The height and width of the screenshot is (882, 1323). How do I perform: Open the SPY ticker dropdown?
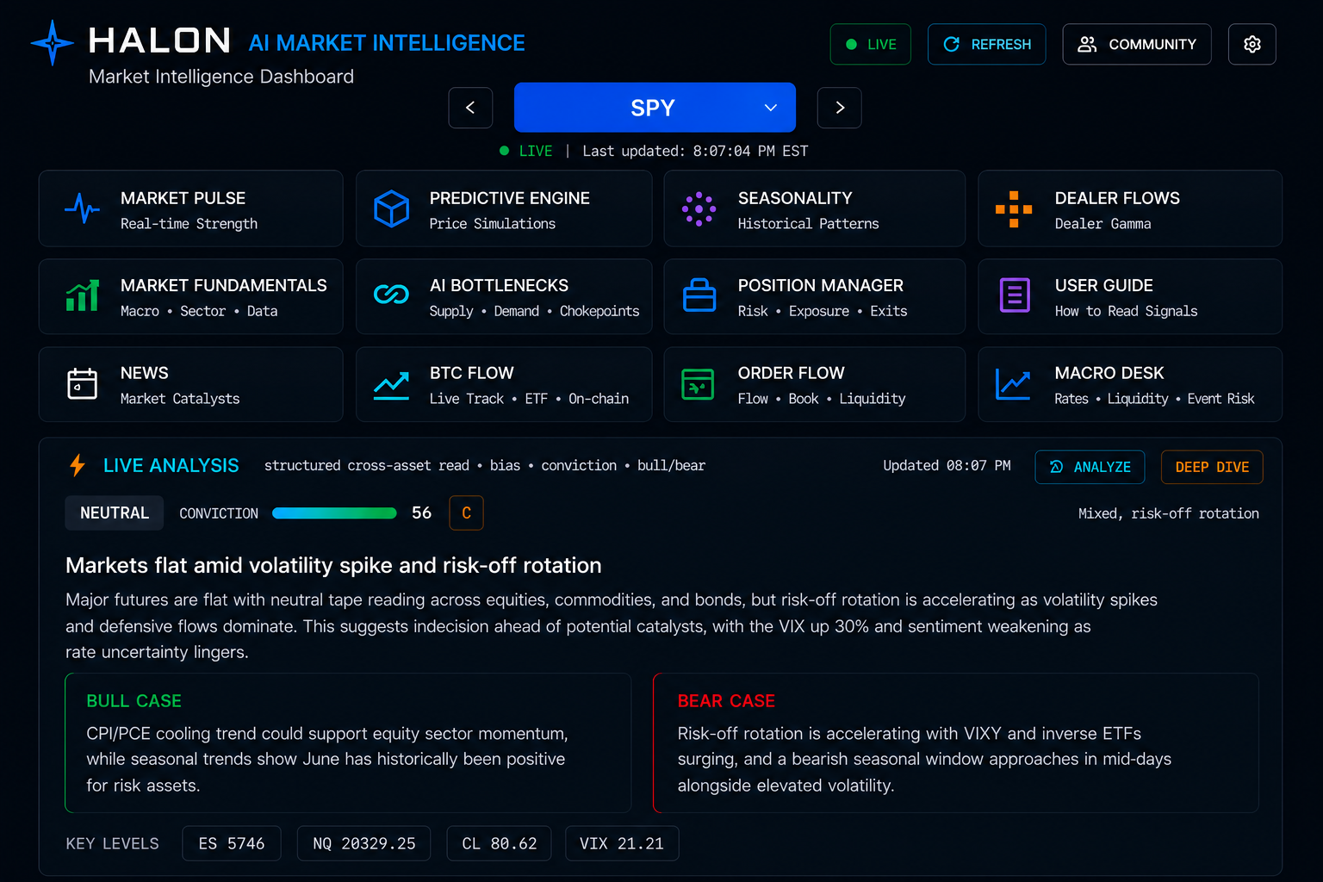(655, 108)
